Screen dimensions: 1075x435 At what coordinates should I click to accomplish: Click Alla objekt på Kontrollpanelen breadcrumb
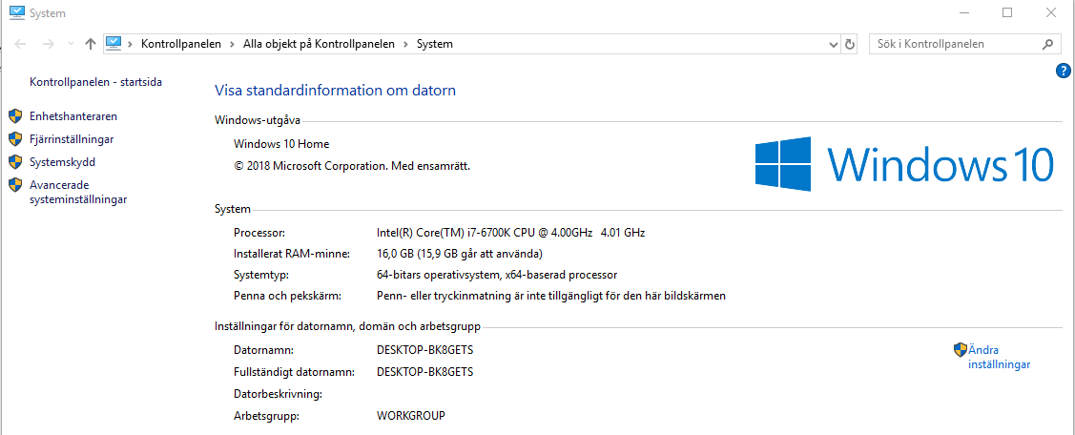319,44
